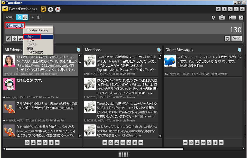
Task: Click the cloud icon under Mentions column
Action: pyautogui.click(x=111, y=143)
